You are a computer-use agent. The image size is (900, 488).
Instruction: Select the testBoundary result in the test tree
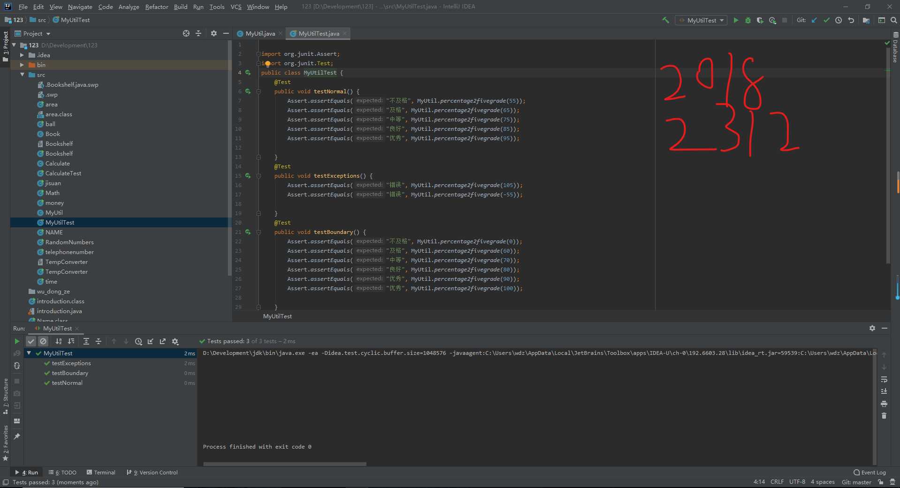(110, 373)
